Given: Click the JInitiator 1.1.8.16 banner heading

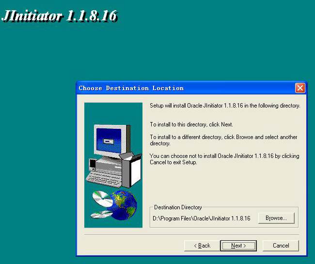Looking at the screenshot, I should (x=59, y=16).
